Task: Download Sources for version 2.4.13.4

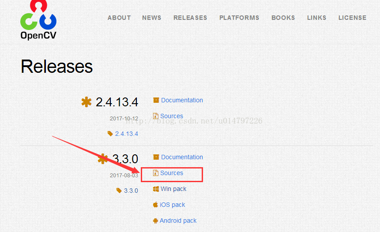Action: (172, 116)
